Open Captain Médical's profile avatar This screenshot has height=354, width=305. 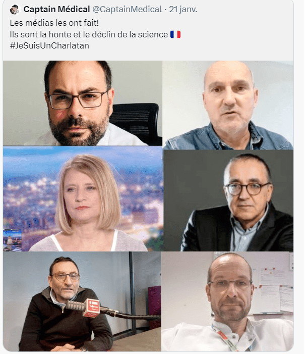(x=15, y=10)
